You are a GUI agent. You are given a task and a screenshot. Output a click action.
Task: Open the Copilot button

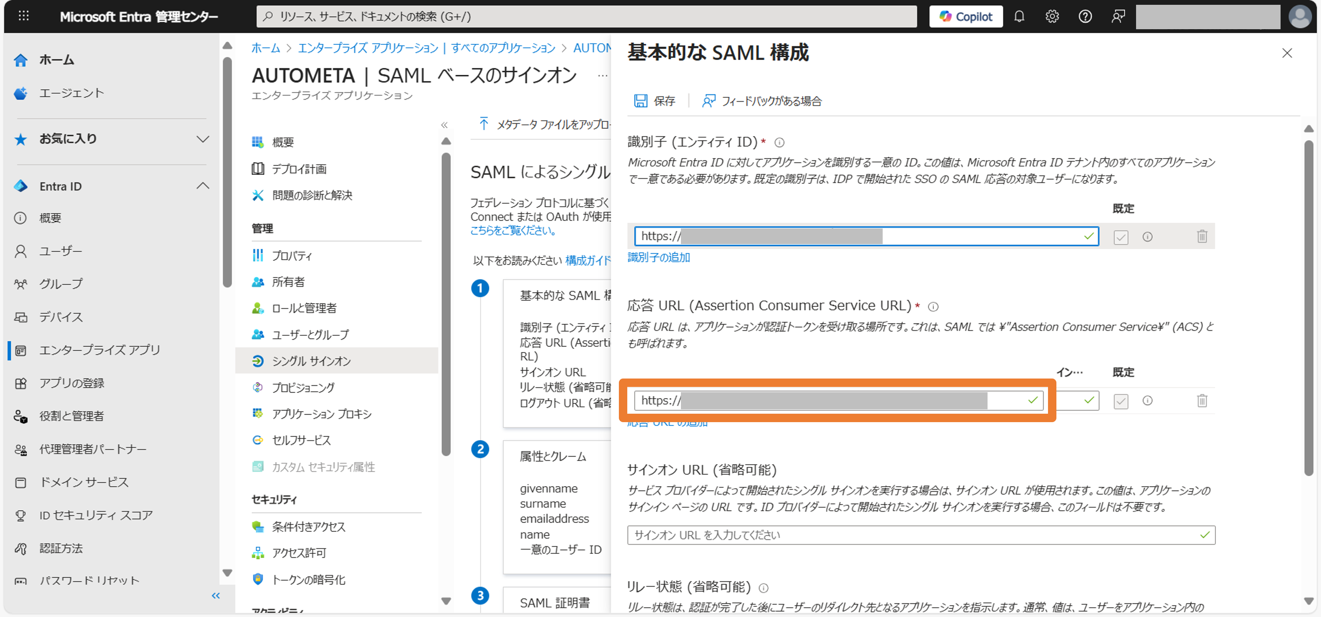966,16
